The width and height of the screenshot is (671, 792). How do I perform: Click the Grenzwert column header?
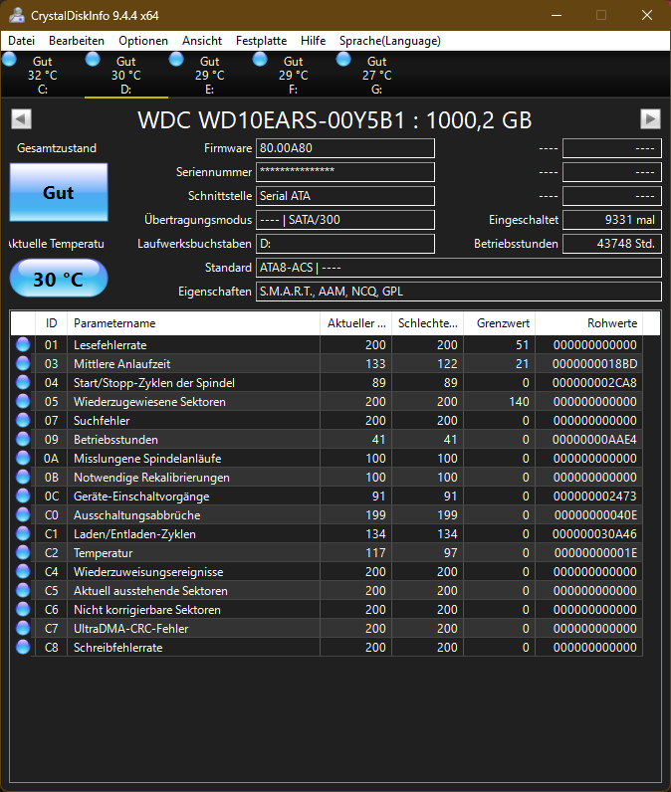point(499,323)
